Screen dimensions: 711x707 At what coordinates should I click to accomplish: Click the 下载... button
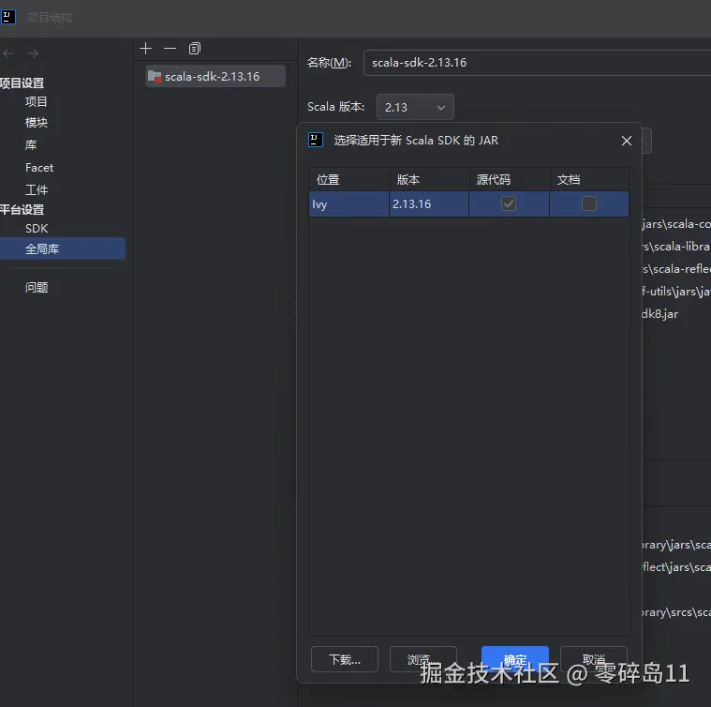345,659
